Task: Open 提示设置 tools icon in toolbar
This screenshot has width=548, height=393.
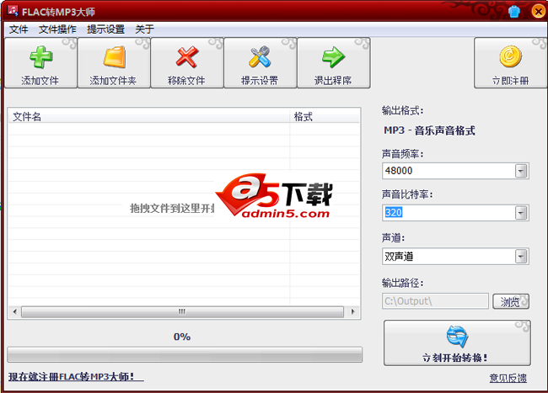Action: click(x=260, y=57)
